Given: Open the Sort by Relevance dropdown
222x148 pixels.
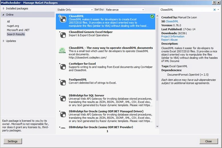Looking at the screenshot, I should (x=125, y=10).
